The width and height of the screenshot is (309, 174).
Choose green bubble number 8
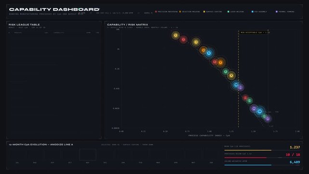click(226, 72)
